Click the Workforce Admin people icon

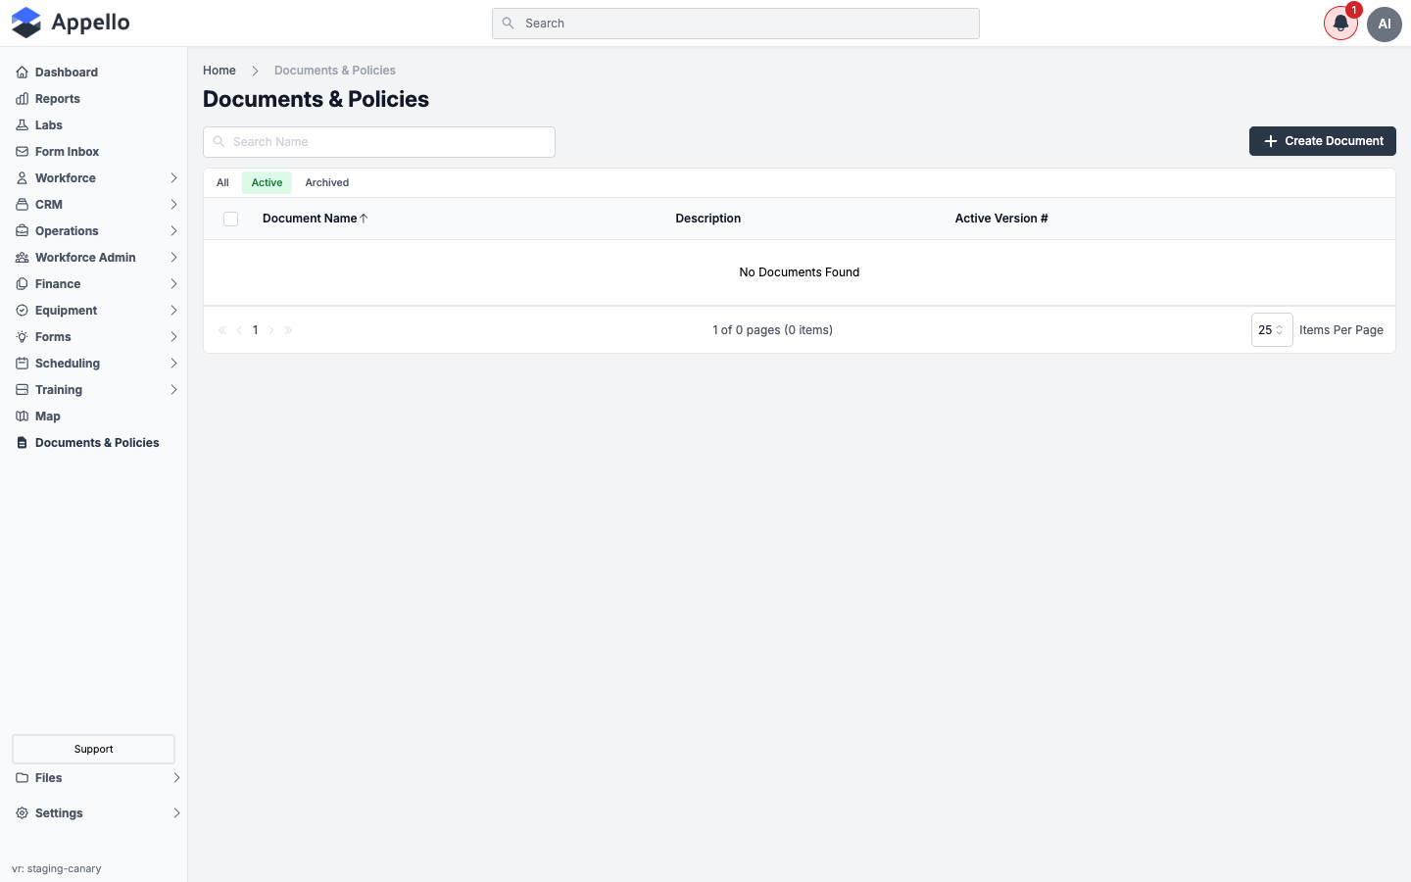click(22, 258)
